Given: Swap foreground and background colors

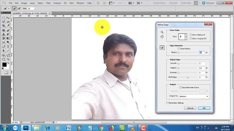Looking at the screenshot, I should [x=8, y=63].
